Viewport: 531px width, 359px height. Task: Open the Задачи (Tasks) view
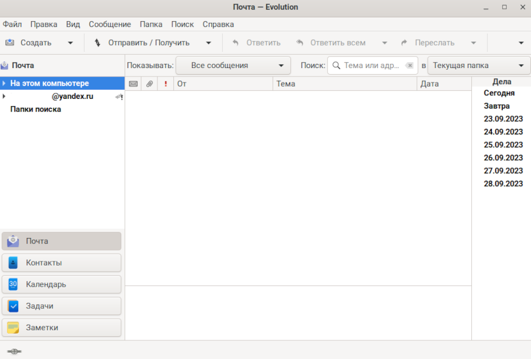point(62,306)
